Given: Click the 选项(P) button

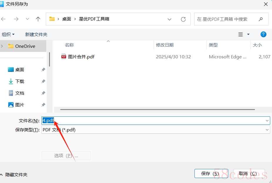Looking at the screenshot, I should 66,156.
